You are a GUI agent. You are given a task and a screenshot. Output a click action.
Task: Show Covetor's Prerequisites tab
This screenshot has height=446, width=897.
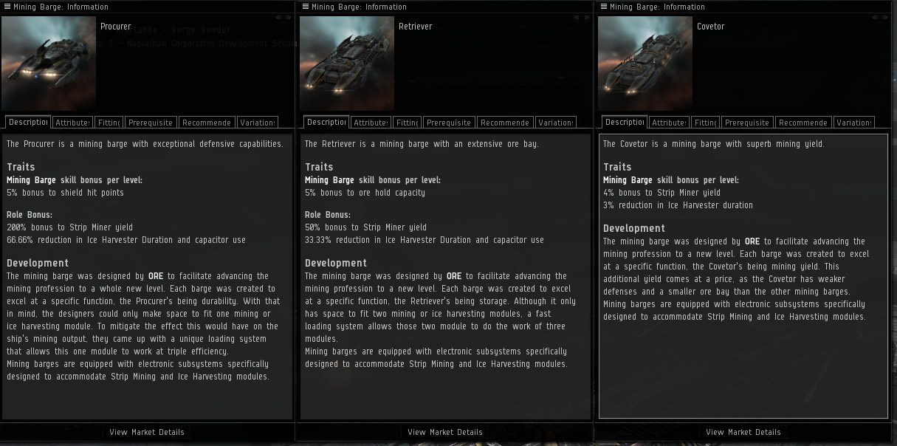(747, 123)
